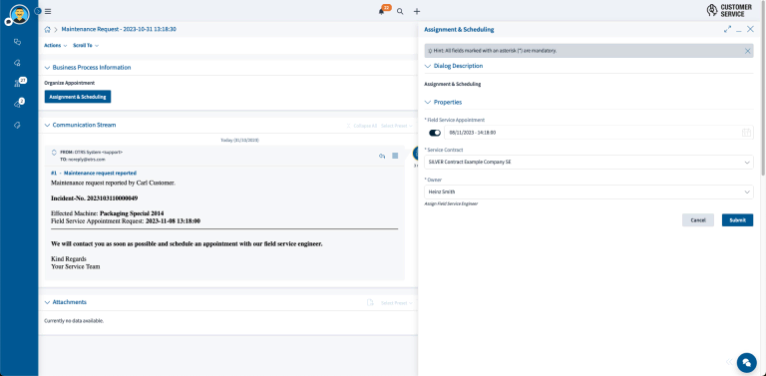Click the text 'Packaging Special 2014'
The image size is (766, 376).
pos(132,213)
